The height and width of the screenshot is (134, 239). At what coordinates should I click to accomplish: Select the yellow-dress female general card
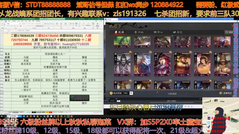pos(202,64)
